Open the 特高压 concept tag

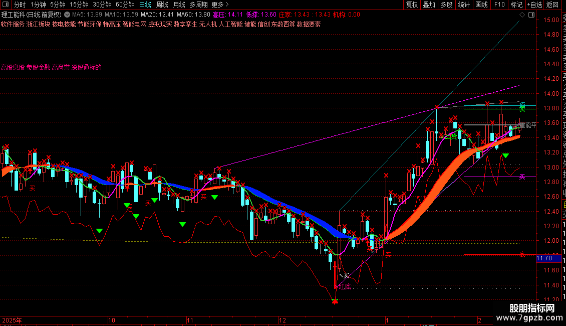tap(112, 24)
